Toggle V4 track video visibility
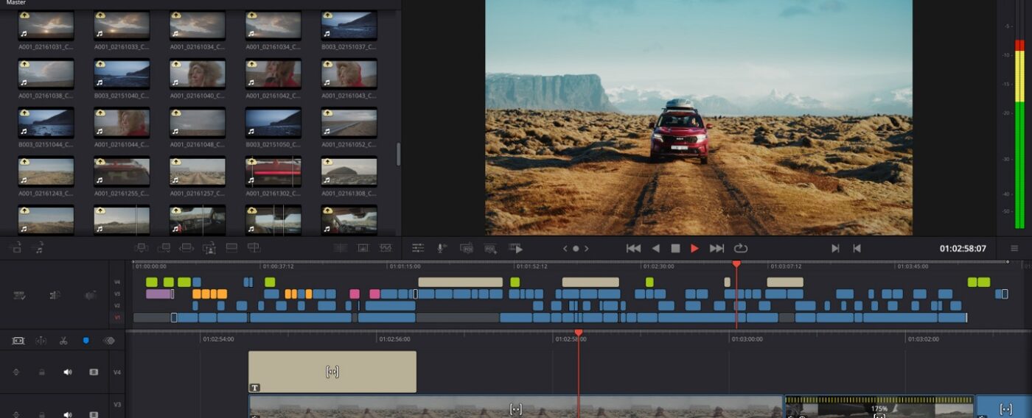Viewport: 1032px width, 418px height. coord(94,372)
